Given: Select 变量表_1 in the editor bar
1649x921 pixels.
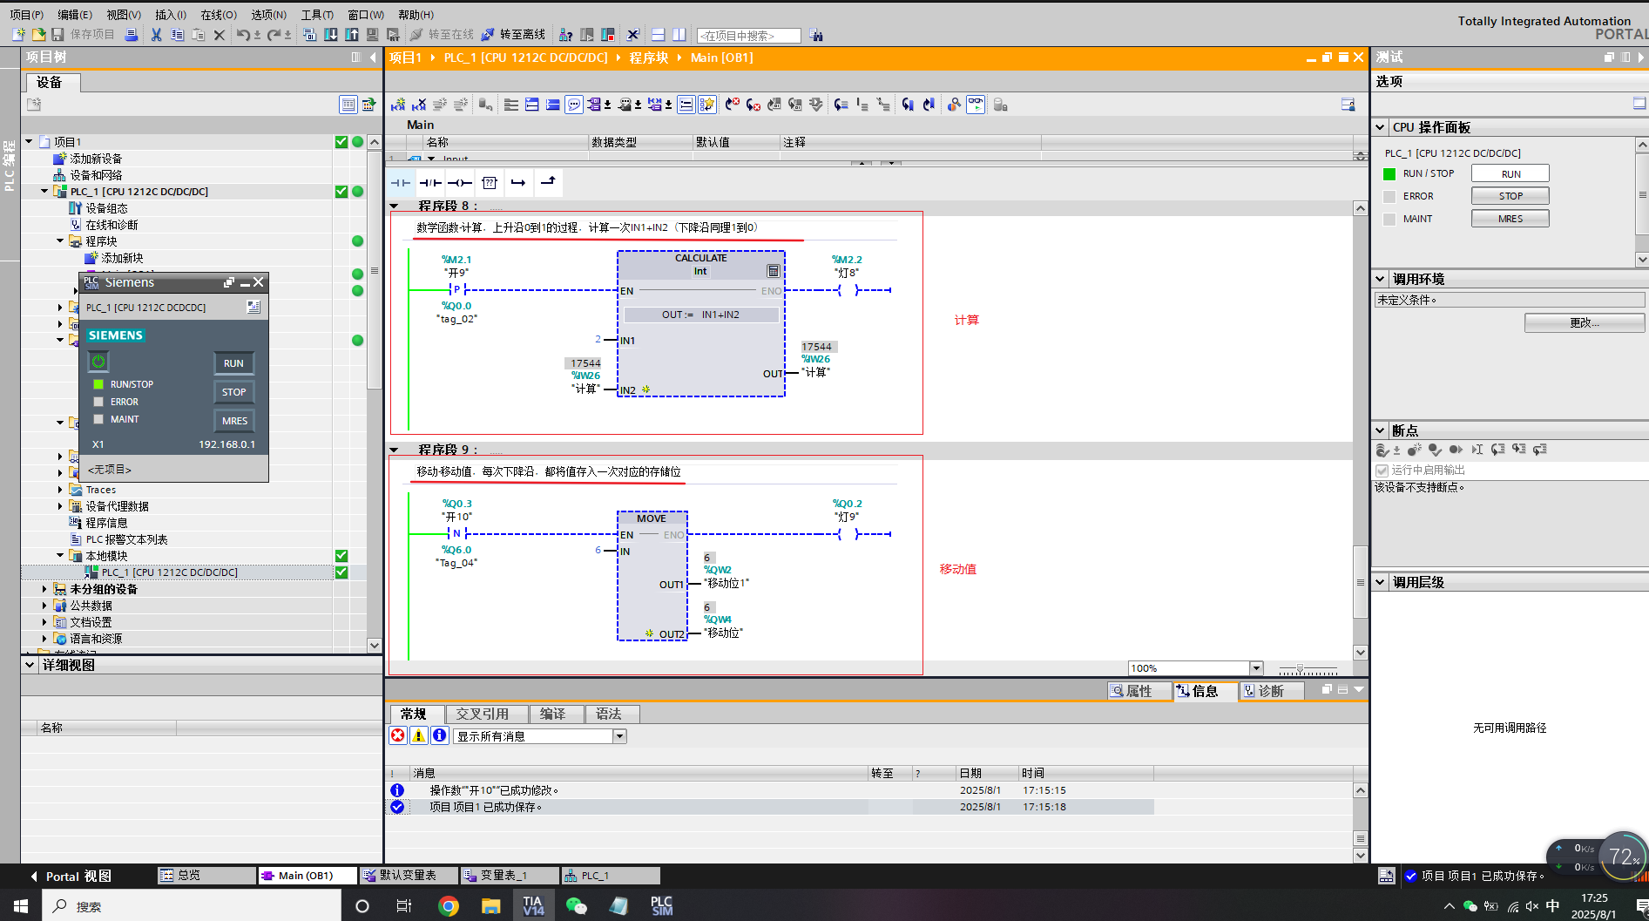Looking at the screenshot, I should (510, 875).
